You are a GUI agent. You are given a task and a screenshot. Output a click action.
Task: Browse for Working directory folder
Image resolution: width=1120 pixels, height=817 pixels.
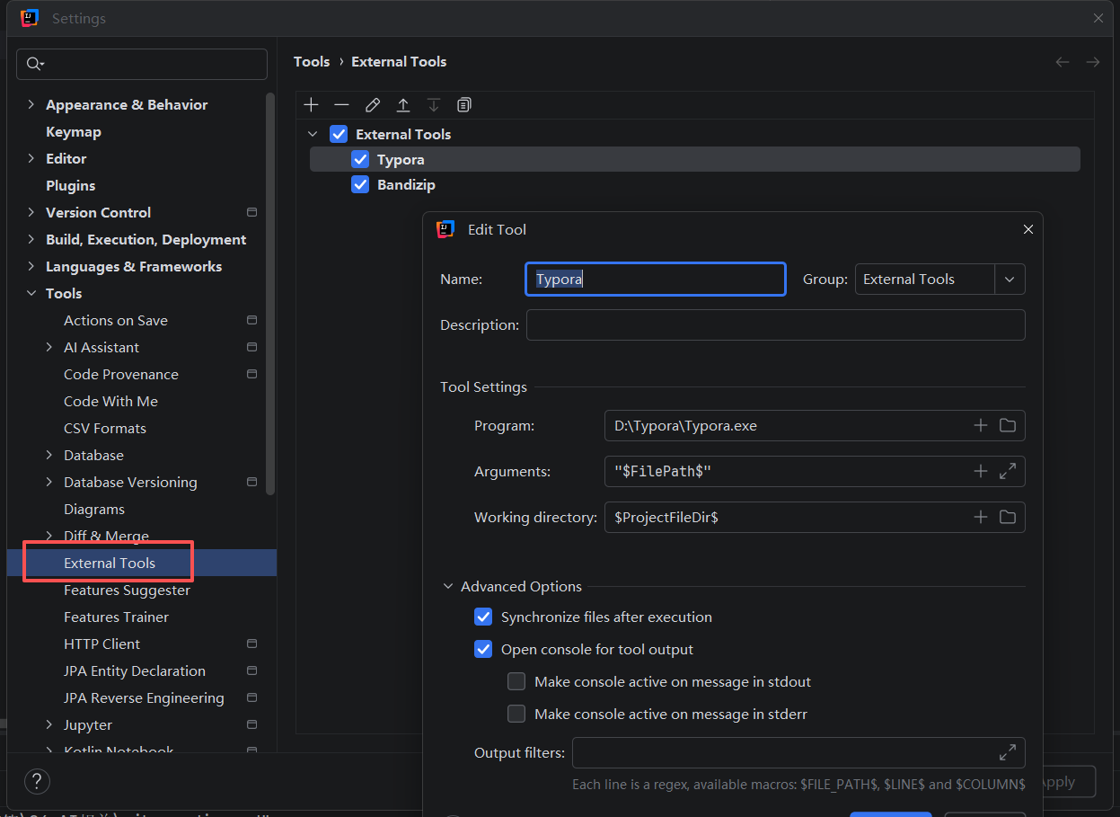point(1007,517)
